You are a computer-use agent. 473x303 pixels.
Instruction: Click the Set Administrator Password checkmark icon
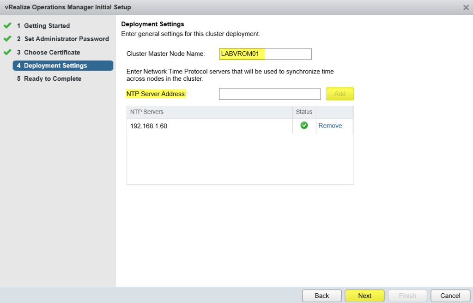pyautogui.click(x=7, y=39)
